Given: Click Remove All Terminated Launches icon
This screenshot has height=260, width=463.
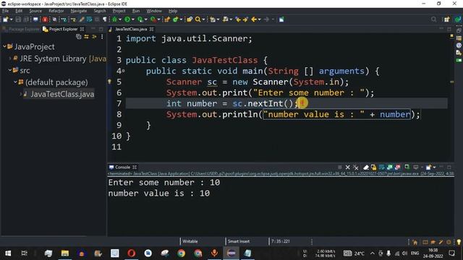Looking at the screenshot, I should tap(355, 168).
